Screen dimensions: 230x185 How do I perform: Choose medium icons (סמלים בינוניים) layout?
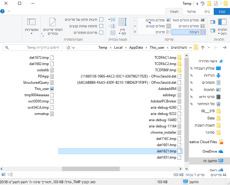tap(192, 26)
